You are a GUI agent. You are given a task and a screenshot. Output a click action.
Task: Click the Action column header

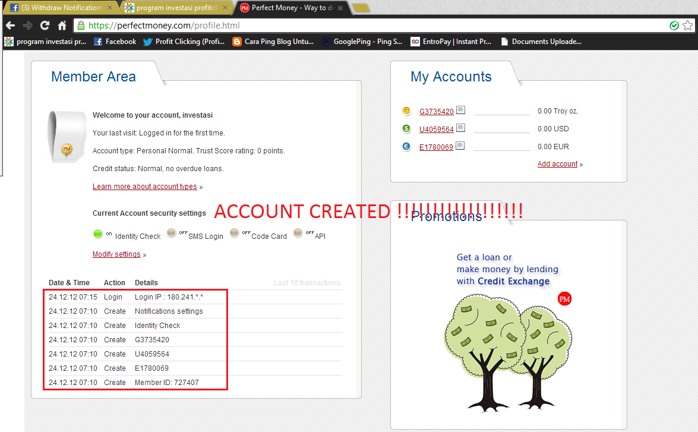[x=115, y=283]
